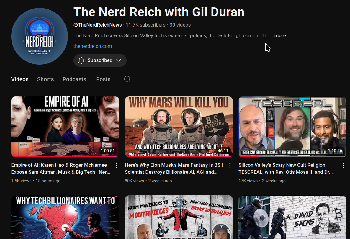The width and height of the screenshot is (350, 239).
Task: Switch to the Videos tab
Action: (x=20, y=79)
